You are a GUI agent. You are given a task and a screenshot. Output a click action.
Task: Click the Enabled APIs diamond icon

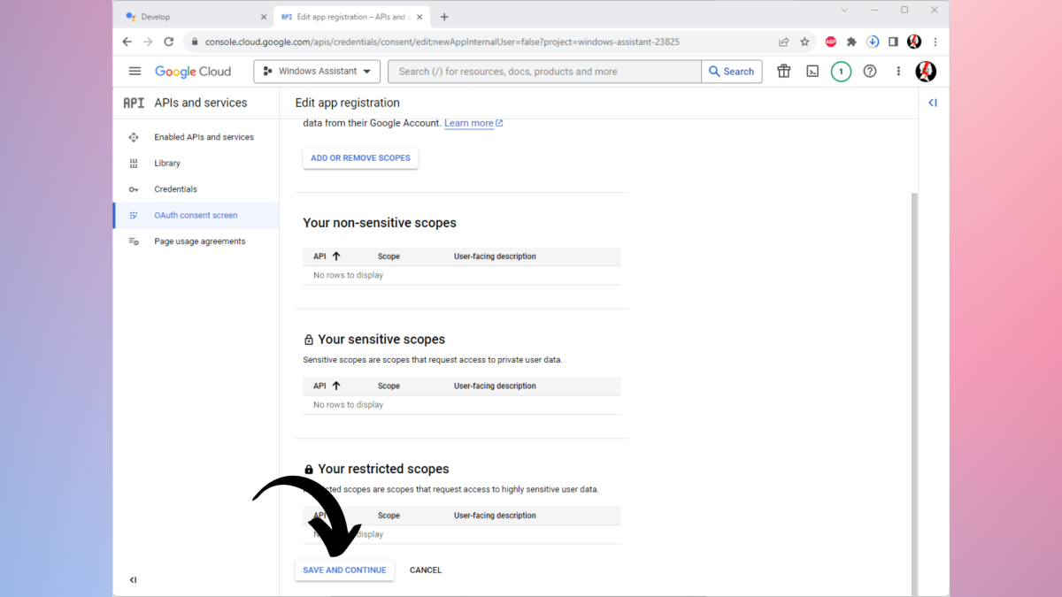[134, 137]
